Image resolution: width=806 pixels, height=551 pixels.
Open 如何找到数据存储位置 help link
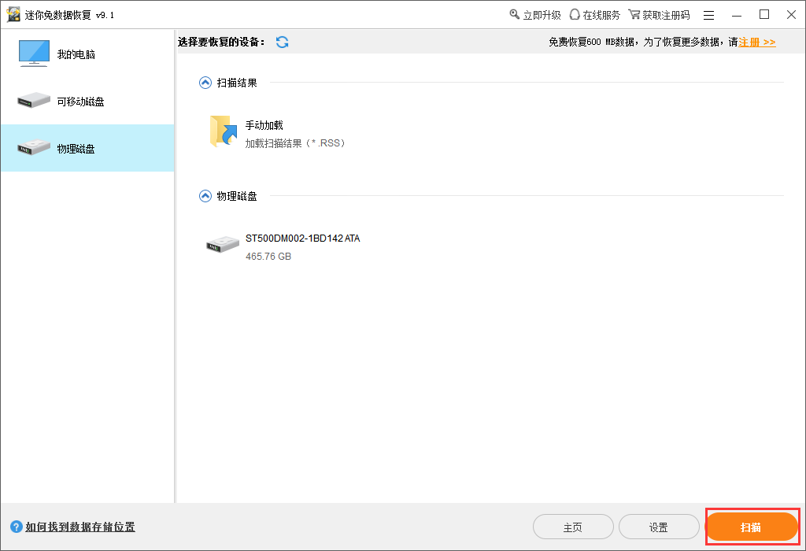(x=80, y=527)
